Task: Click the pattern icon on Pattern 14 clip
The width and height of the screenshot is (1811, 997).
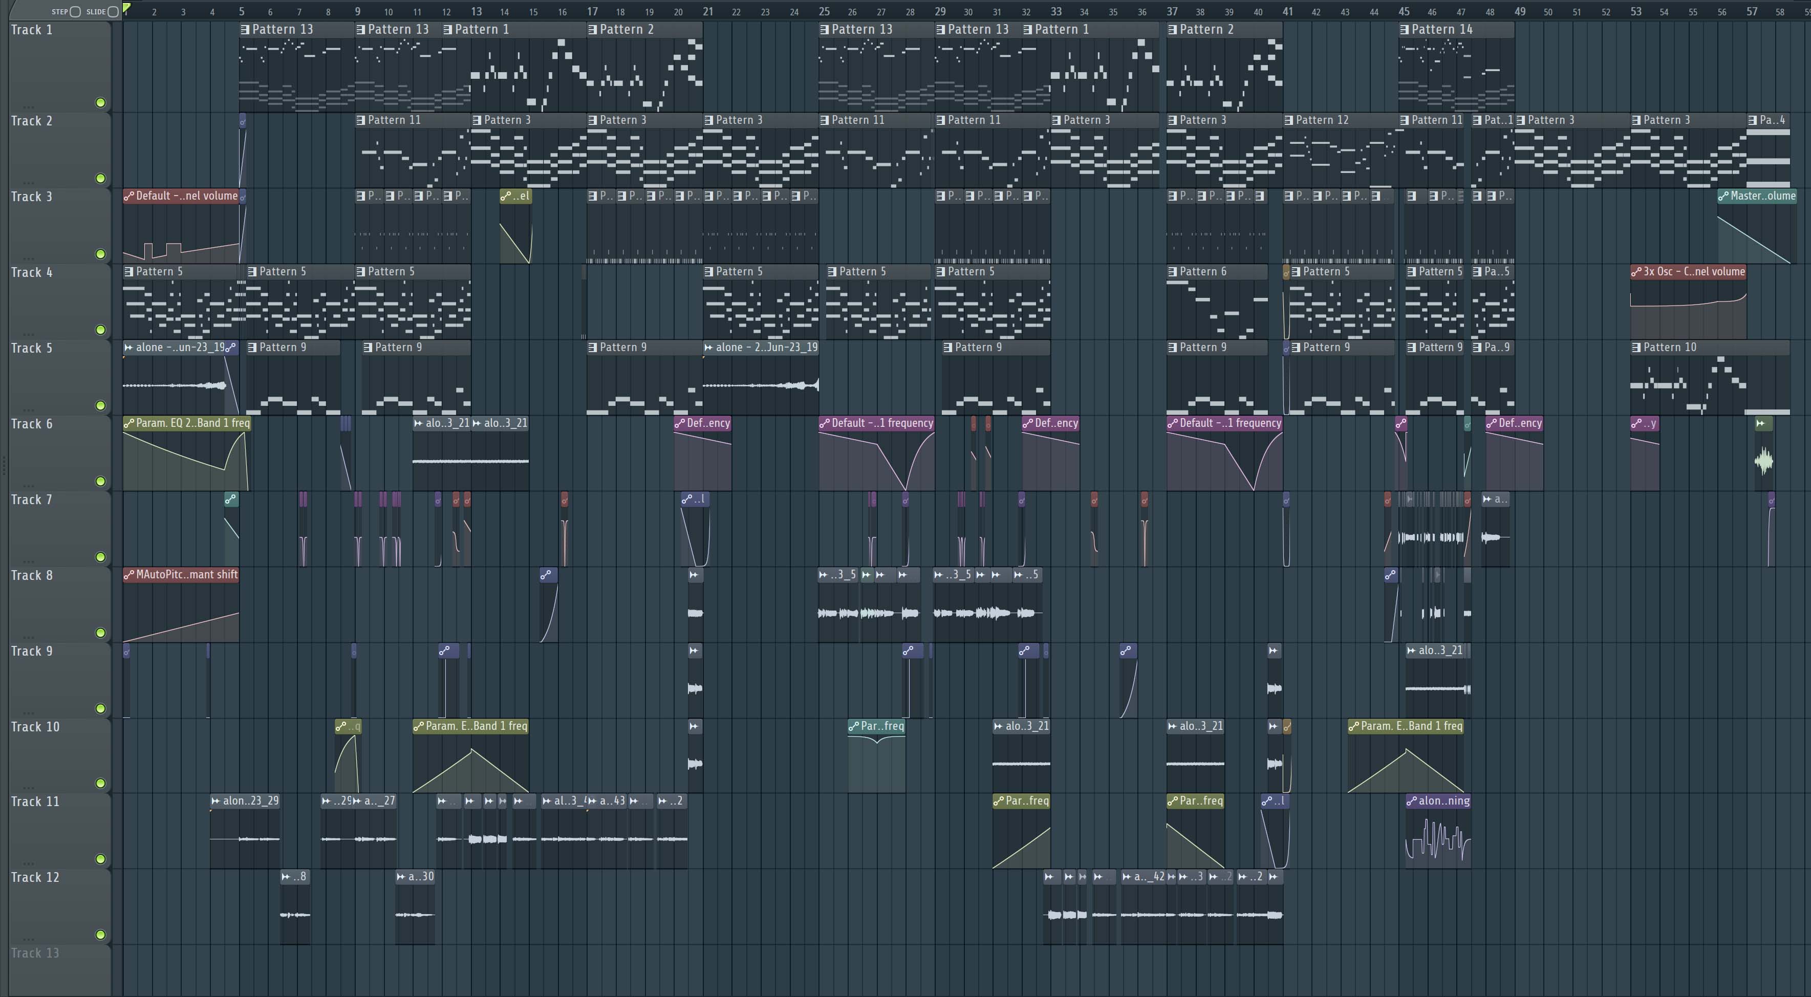Action: [1405, 30]
